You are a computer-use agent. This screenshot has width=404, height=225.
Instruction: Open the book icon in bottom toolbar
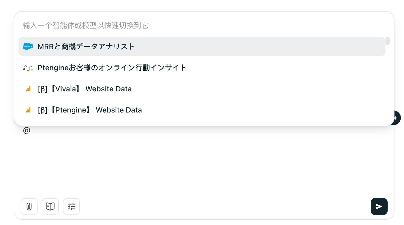tap(50, 207)
